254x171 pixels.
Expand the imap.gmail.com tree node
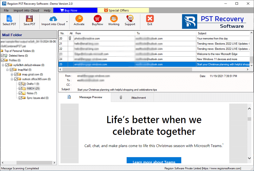[x=12, y=74]
